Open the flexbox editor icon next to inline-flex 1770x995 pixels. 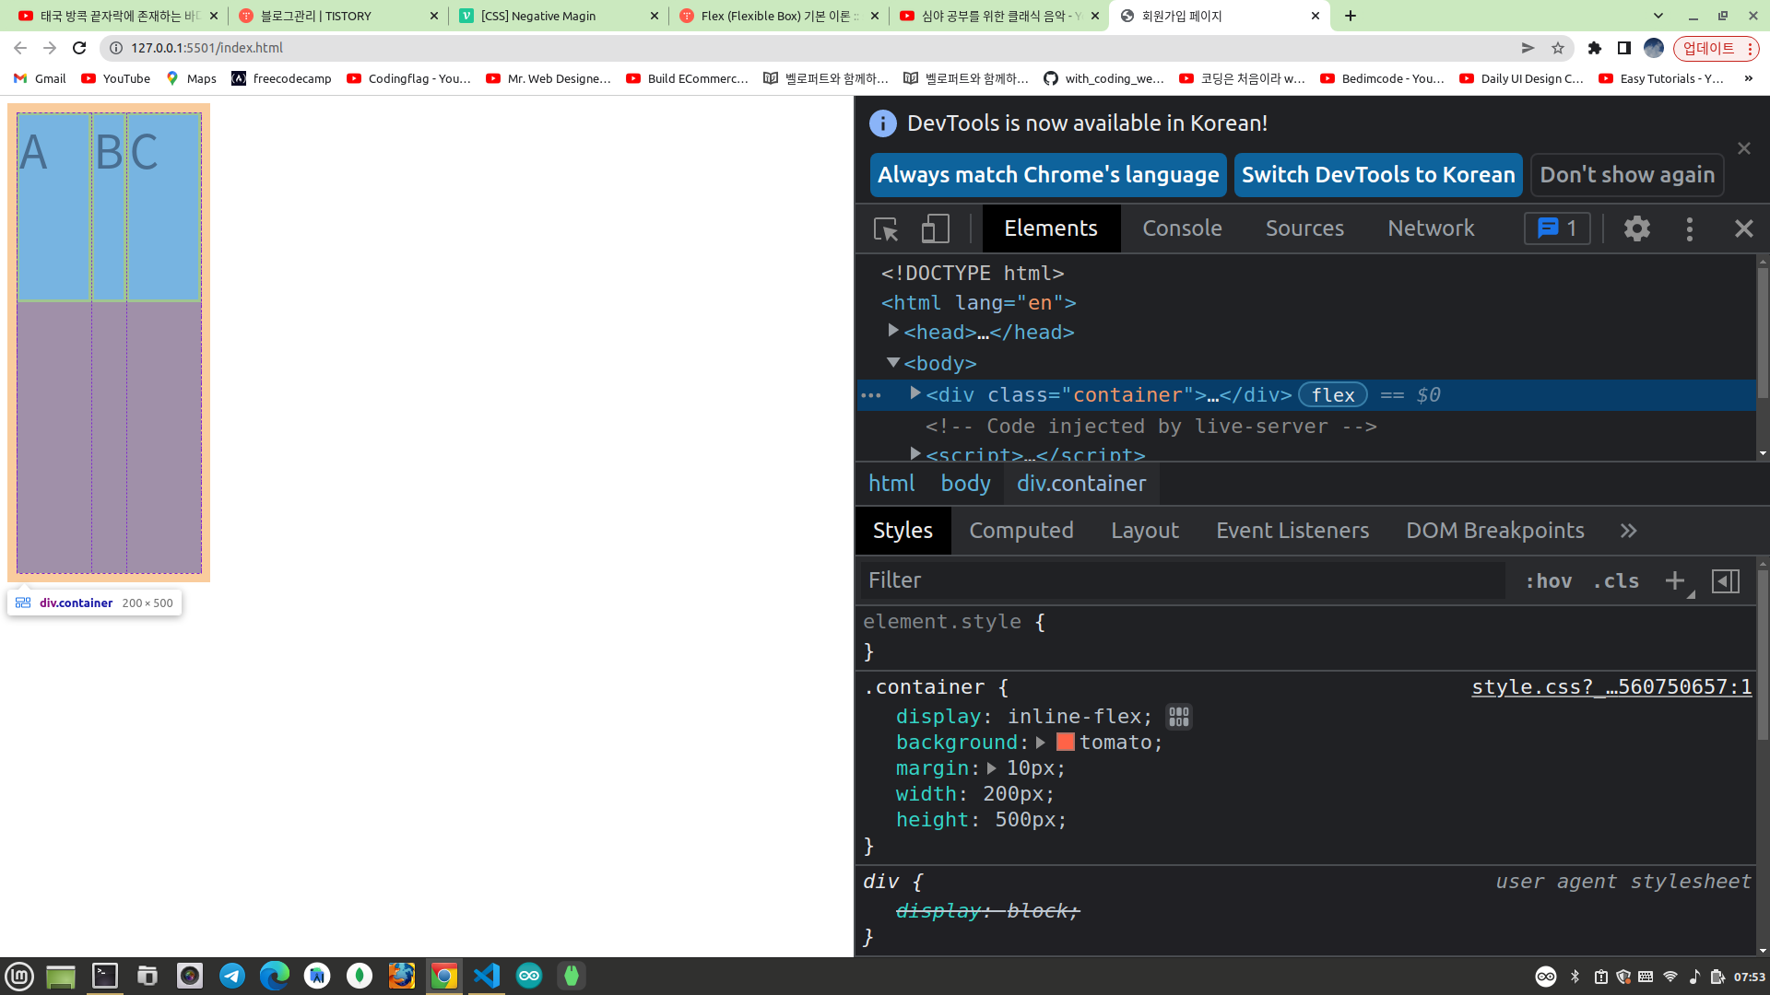(1178, 717)
